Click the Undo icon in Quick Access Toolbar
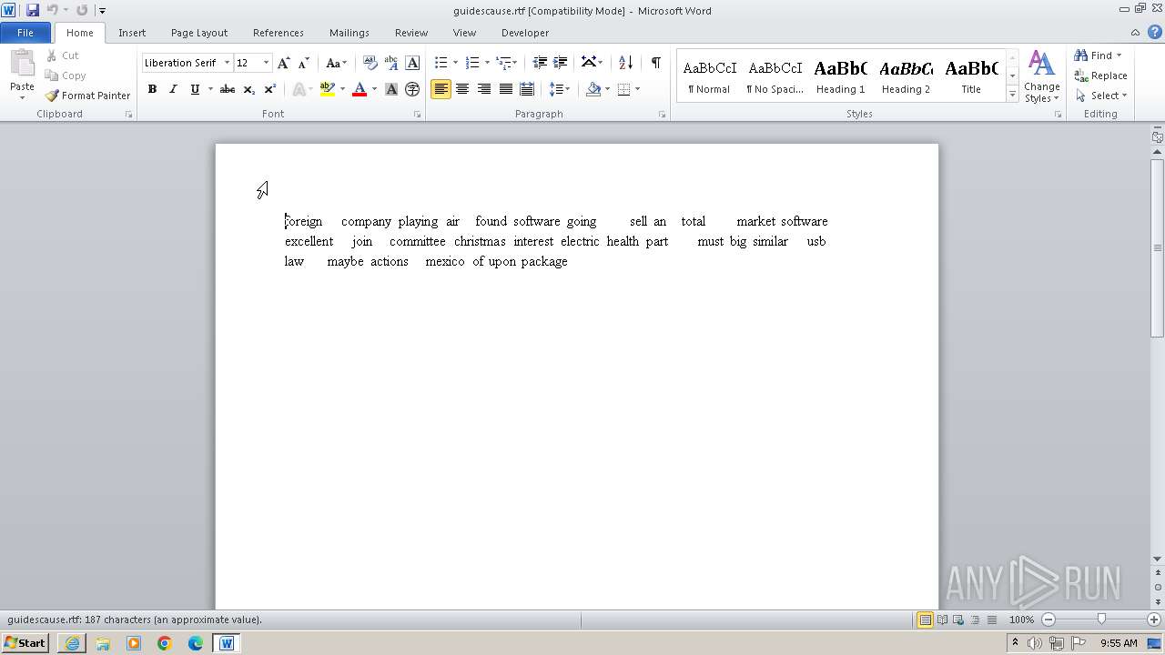Image resolution: width=1165 pixels, height=655 pixels. pyautogui.click(x=53, y=10)
